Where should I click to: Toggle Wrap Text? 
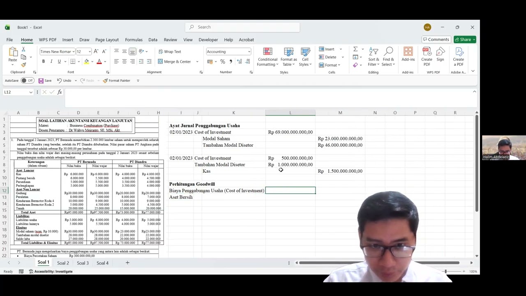(x=170, y=51)
